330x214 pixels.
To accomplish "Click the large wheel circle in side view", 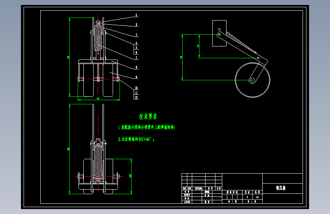I will (252, 80).
